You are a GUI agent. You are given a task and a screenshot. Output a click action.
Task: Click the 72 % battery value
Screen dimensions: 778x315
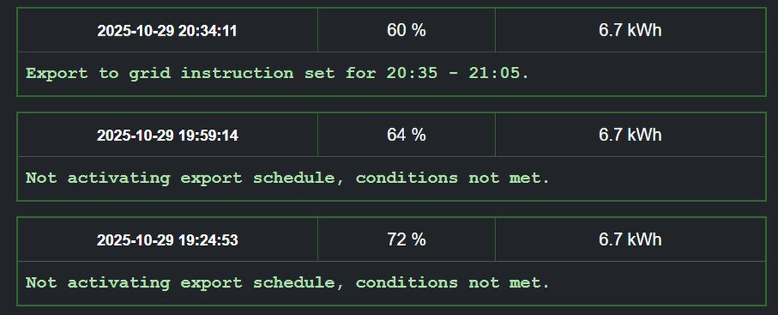tap(406, 240)
